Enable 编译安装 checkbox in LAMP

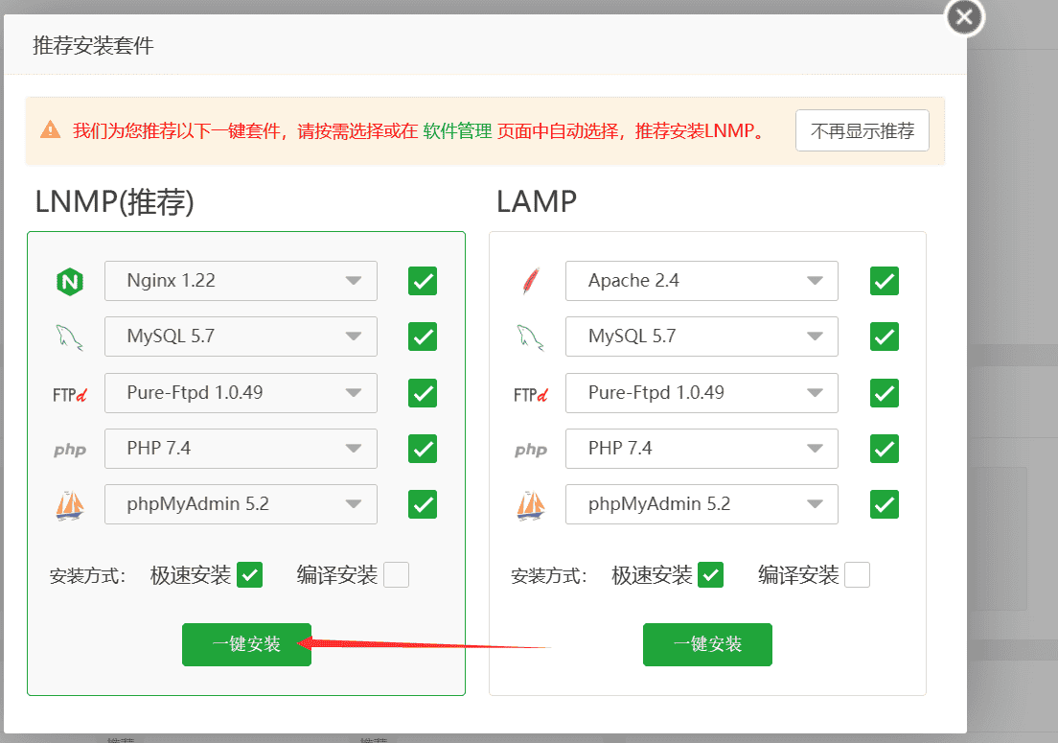point(857,575)
